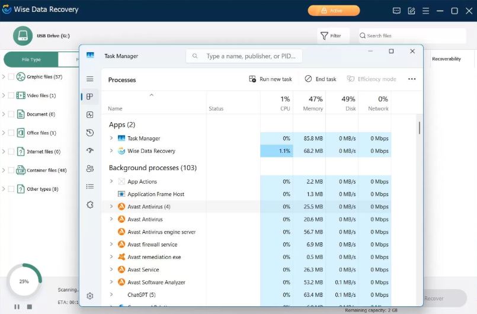Open Services puzzle icon in Task Manager sidebar
The image size is (477, 314).
pos(89,205)
